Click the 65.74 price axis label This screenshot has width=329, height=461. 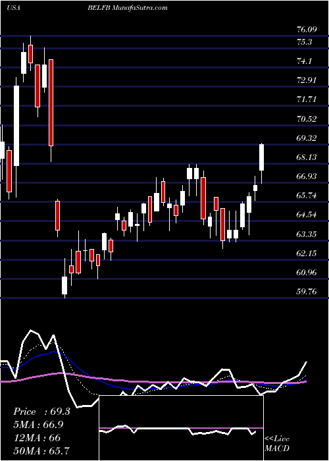pos(307,196)
